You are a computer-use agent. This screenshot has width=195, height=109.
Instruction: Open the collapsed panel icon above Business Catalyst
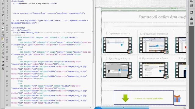pos(191,5)
